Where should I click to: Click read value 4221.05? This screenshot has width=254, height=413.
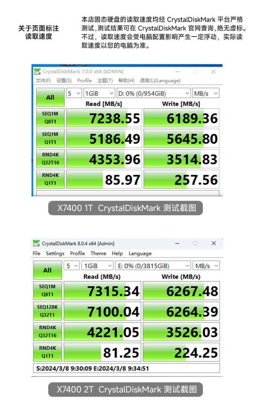(102, 332)
